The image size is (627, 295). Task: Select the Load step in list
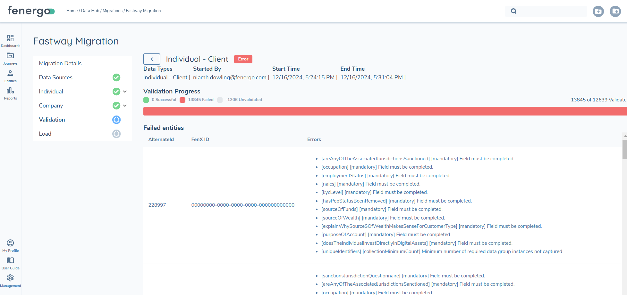(x=45, y=134)
